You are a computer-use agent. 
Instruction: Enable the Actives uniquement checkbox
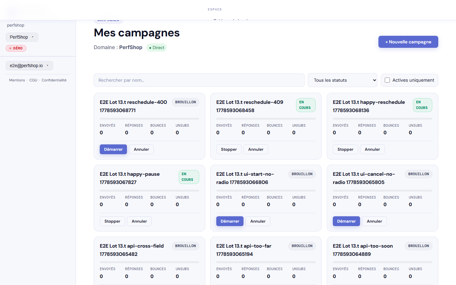387,80
